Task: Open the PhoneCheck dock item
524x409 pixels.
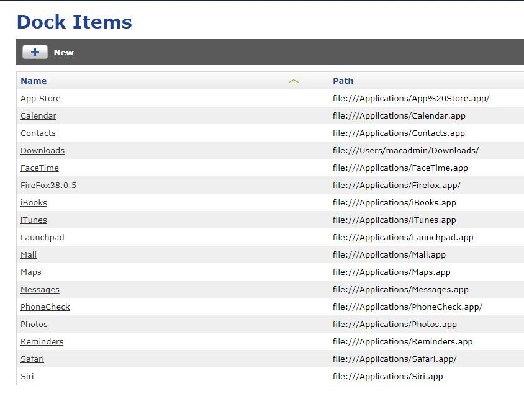Action: click(x=45, y=307)
